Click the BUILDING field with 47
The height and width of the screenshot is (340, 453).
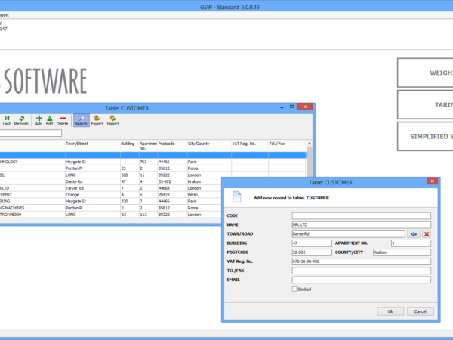[x=312, y=243]
